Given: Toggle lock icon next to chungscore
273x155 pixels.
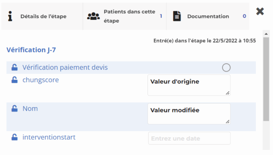Looking at the screenshot, I should pyautogui.click(x=14, y=80).
